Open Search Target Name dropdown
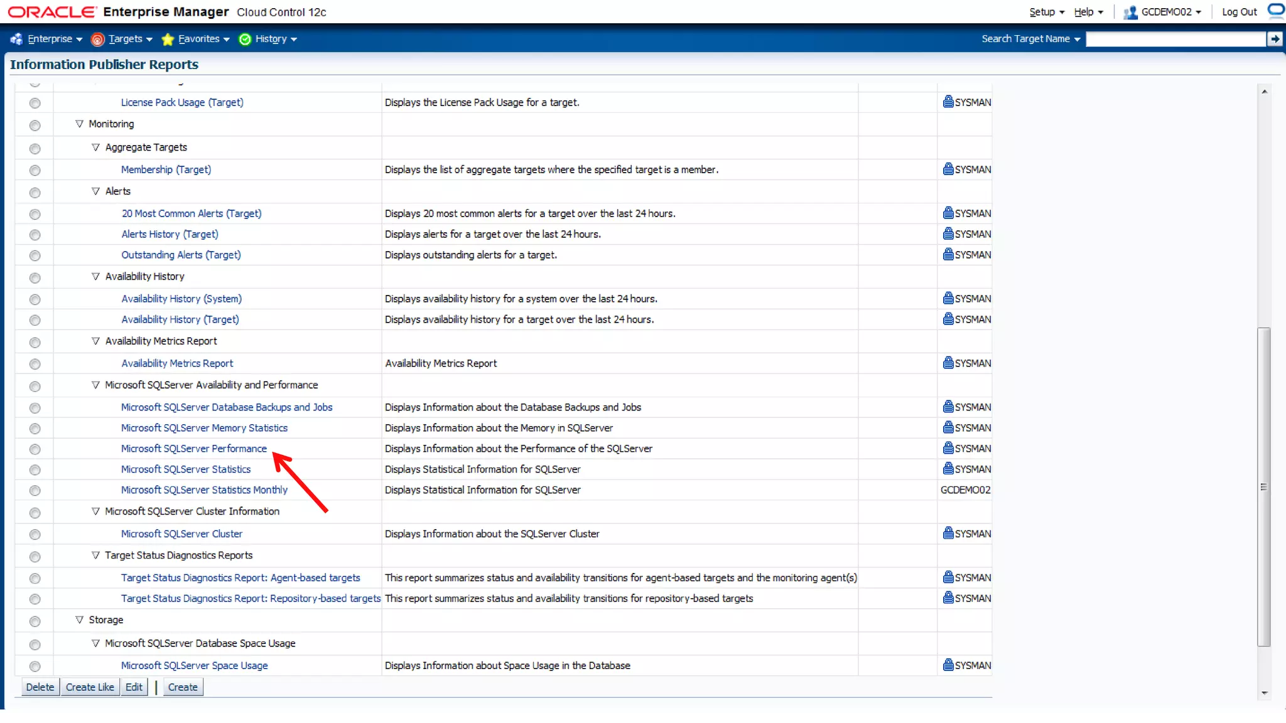Viewport: 1286px width, 723px height. tap(1030, 39)
